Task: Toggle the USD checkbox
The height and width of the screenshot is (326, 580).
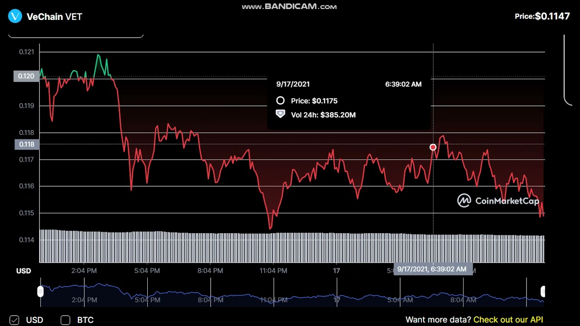Action: click(x=14, y=320)
